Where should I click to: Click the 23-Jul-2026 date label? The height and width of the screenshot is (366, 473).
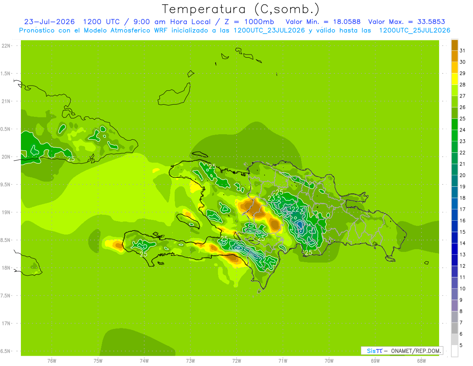tap(49, 21)
